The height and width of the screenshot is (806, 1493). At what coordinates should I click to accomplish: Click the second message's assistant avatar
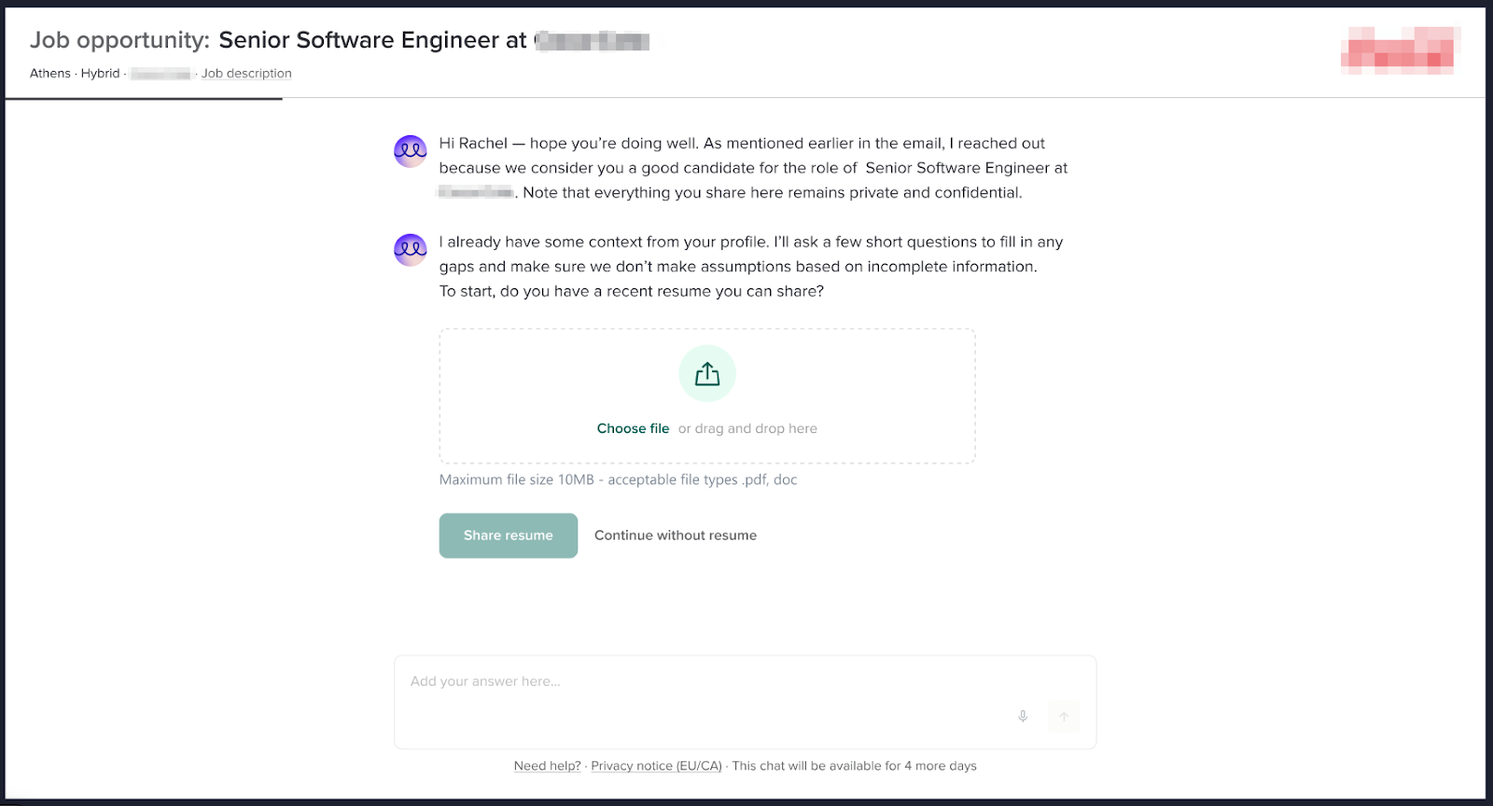tap(411, 250)
